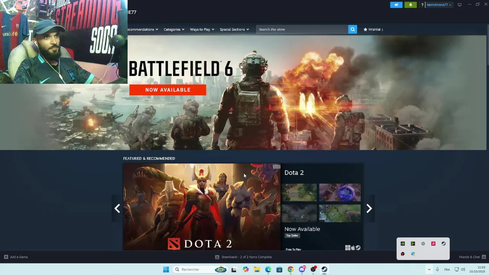489x275 pixels.
Task: Click the Friends & Chat grid icon
Action: [484, 257]
